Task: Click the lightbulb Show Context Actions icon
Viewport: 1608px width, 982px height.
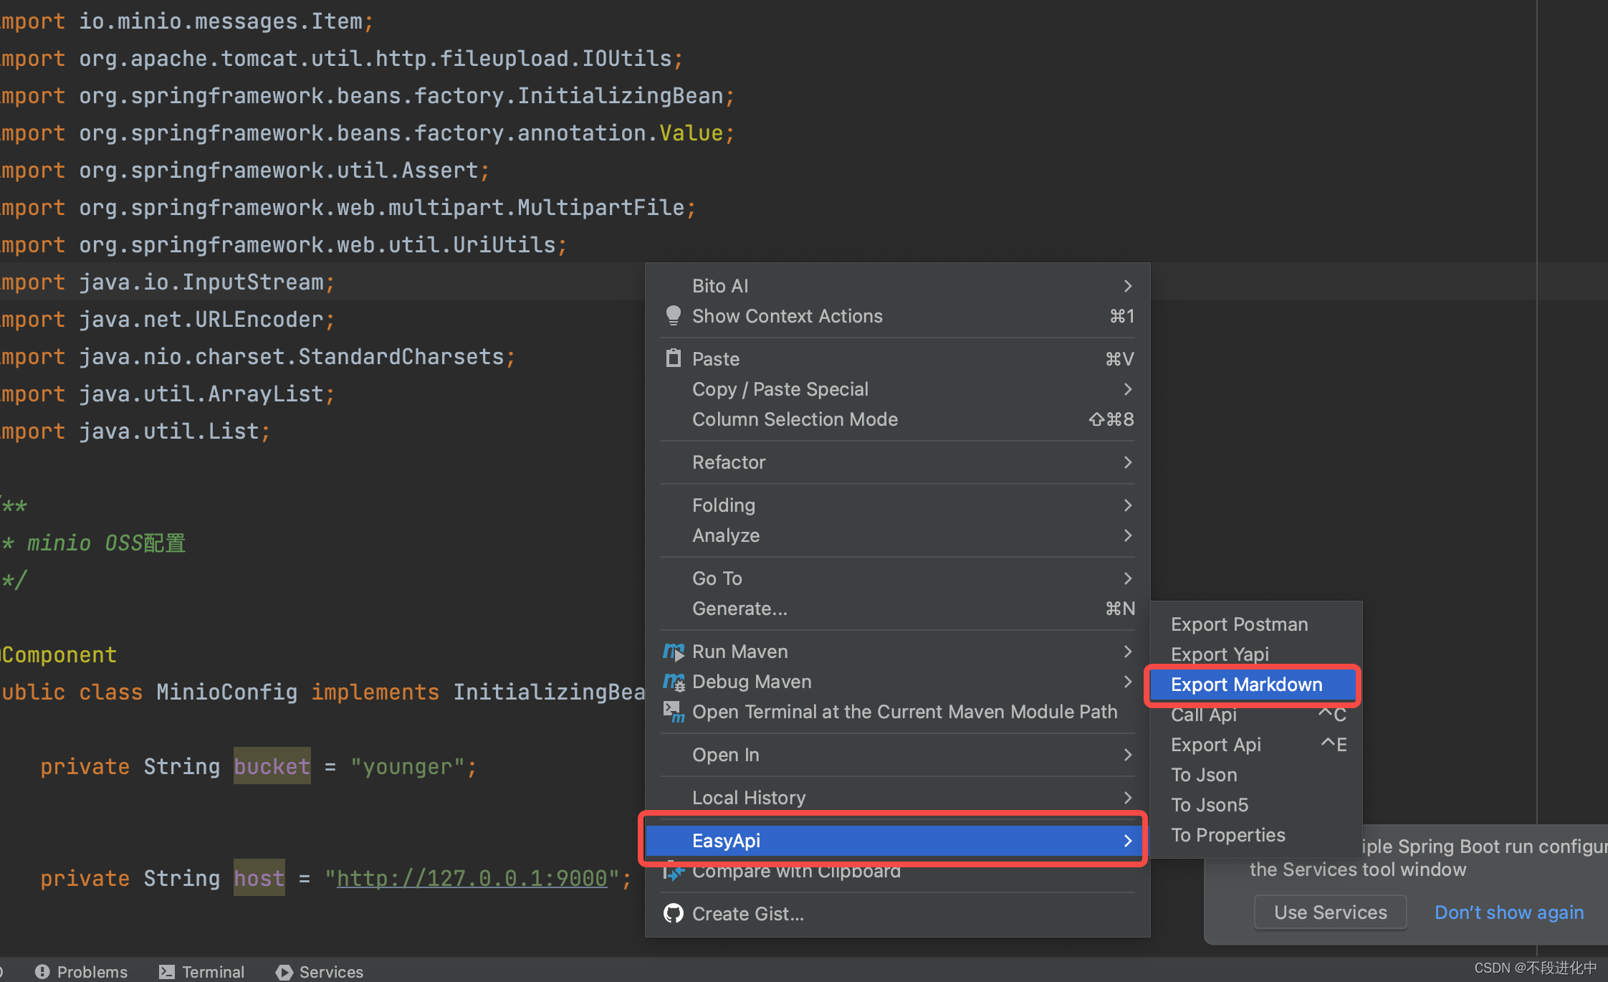Action: click(673, 315)
